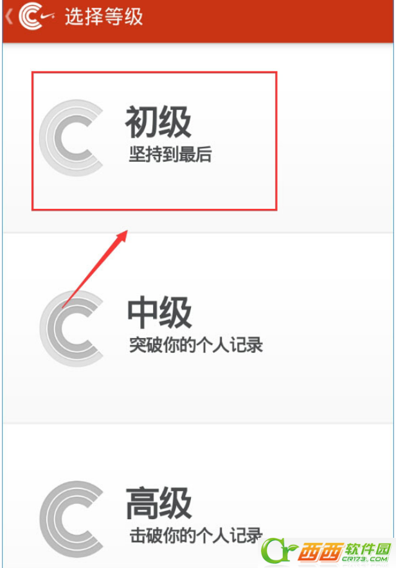This screenshot has height=568, width=396.
Task: Tap empty area of 高级 row
Action: pos(326,482)
